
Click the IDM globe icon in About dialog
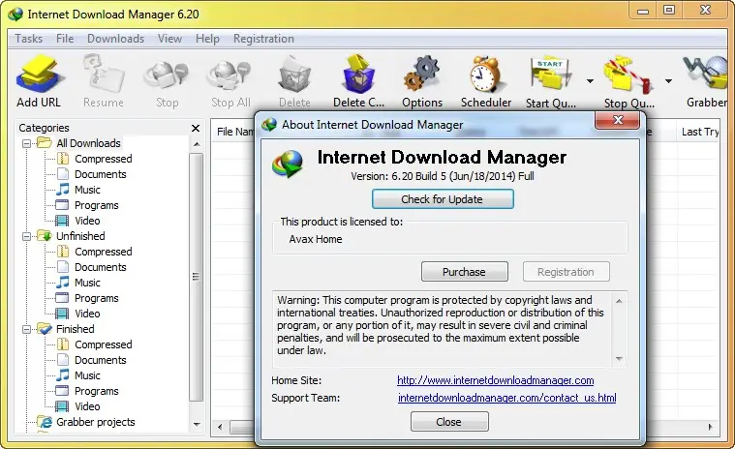click(x=288, y=164)
